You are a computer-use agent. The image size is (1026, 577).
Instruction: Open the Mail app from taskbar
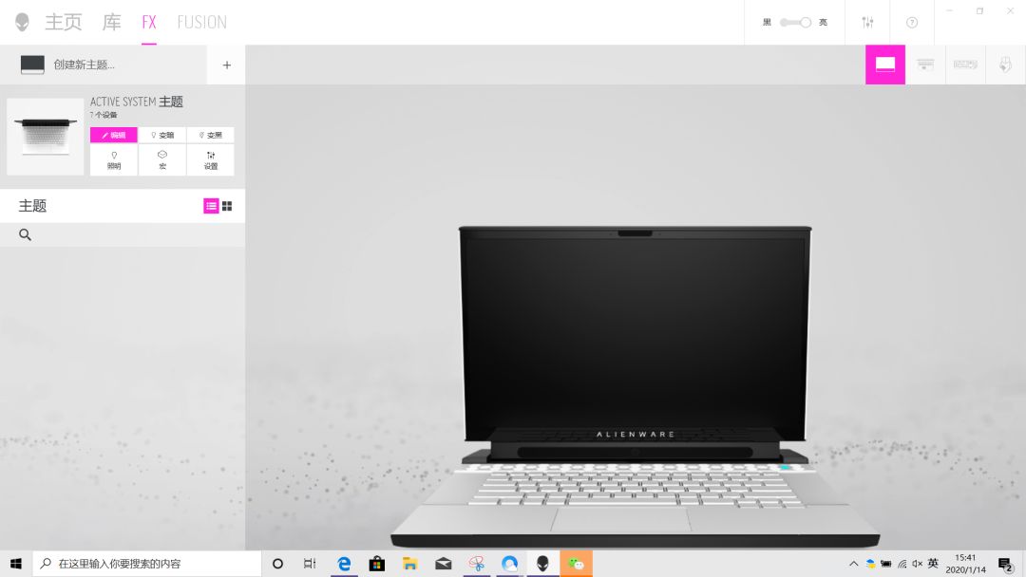tap(443, 564)
